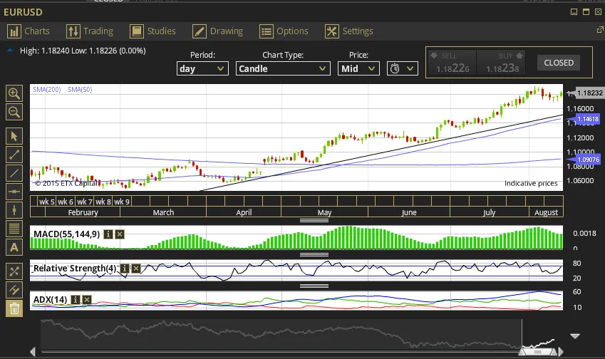Click the overview scroll left arrow

33,352
